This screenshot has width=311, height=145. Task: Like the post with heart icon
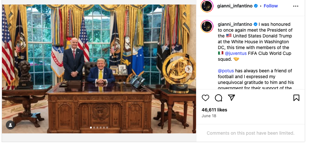[x=205, y=98]
